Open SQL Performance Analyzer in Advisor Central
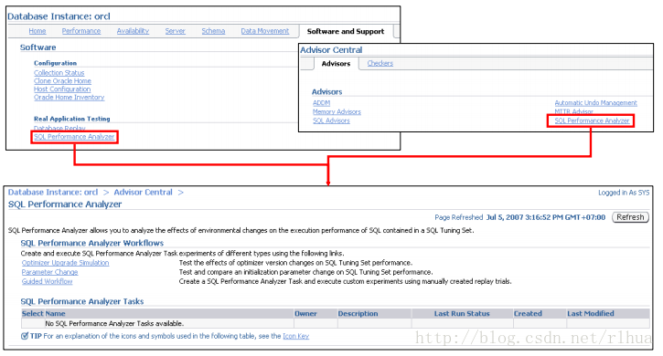 pos(592,120)
